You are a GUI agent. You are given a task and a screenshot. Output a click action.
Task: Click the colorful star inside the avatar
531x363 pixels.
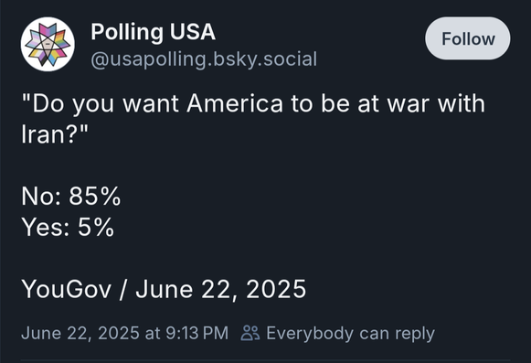point(48,44)
